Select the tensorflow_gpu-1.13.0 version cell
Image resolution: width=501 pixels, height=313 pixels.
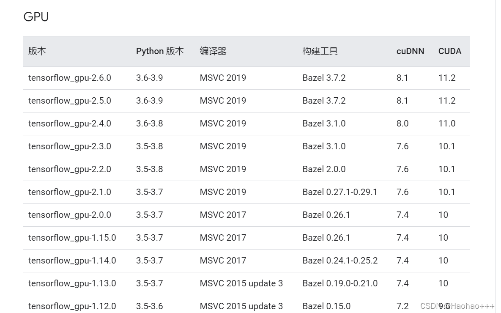pos(72,283)
